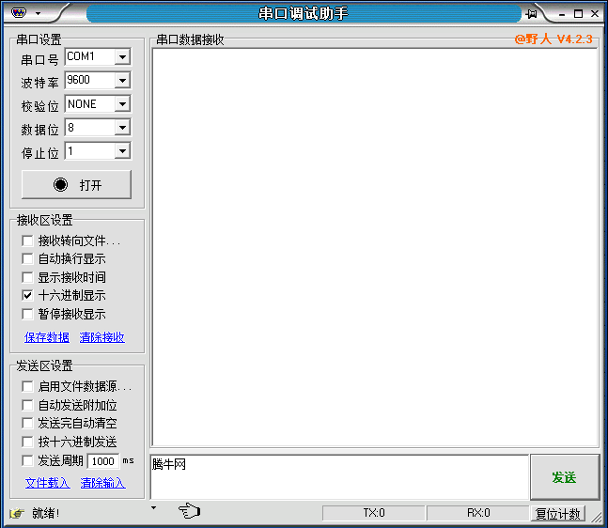
Task: Expand the 数据位 dropdown showing 8
Action: click(122, 128)
